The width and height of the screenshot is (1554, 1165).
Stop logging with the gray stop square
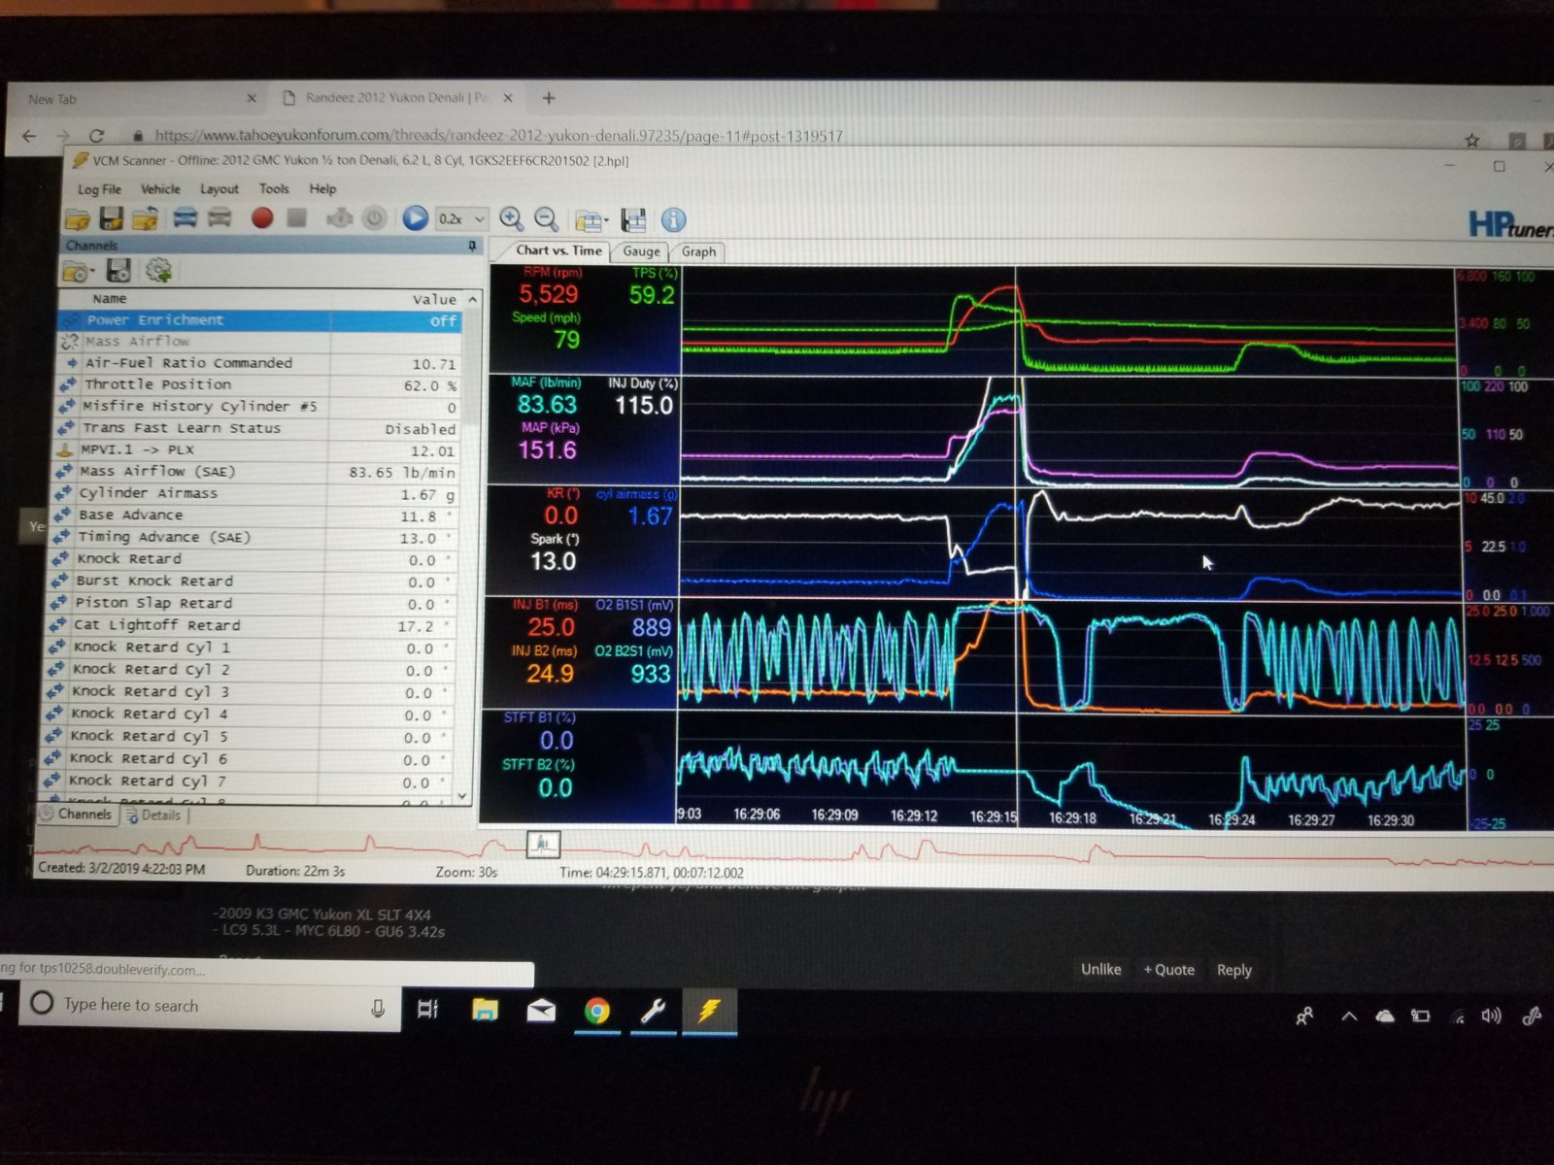click(297, 218)
